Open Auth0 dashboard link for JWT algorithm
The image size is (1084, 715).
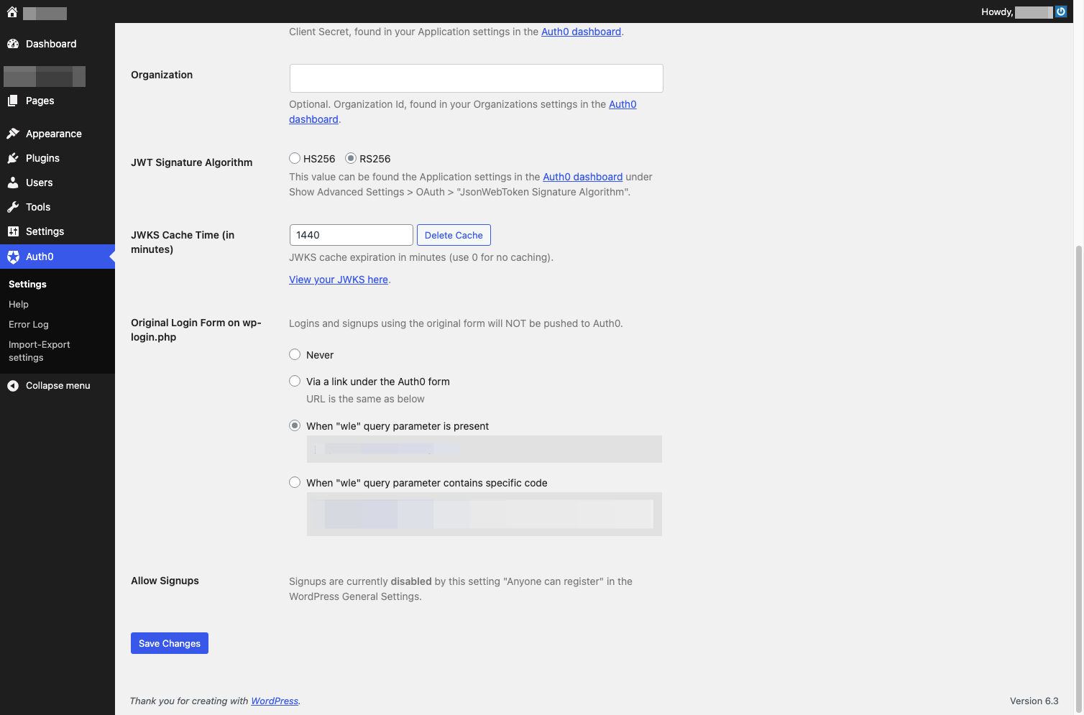[x=582, y=177]
